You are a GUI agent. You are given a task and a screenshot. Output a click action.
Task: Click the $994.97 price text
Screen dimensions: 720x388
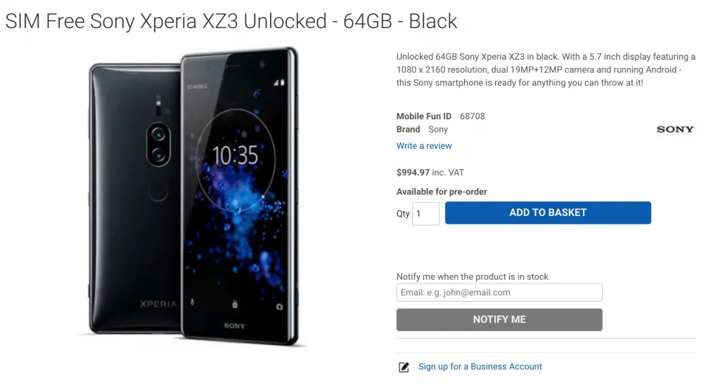[x=414, y=173]
